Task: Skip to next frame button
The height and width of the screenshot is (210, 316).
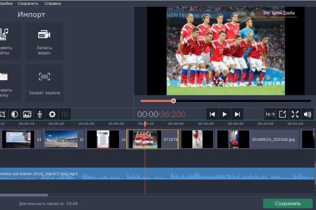Action: pyautogui.click(x=237, y=115)
